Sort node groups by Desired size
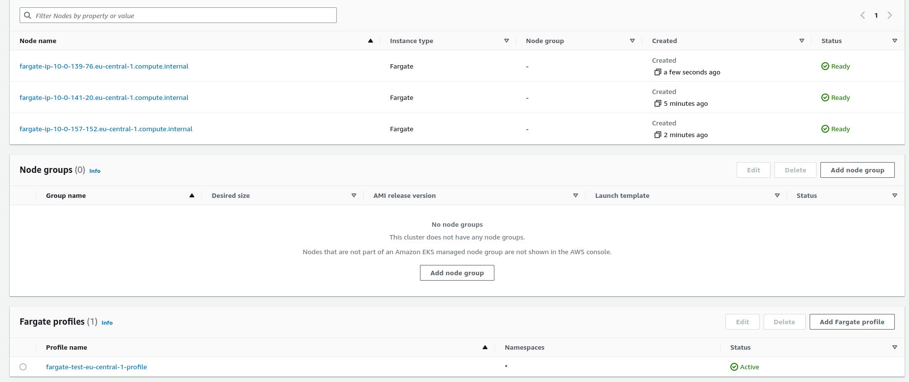909x382 pixels. (x=354, y=195)
